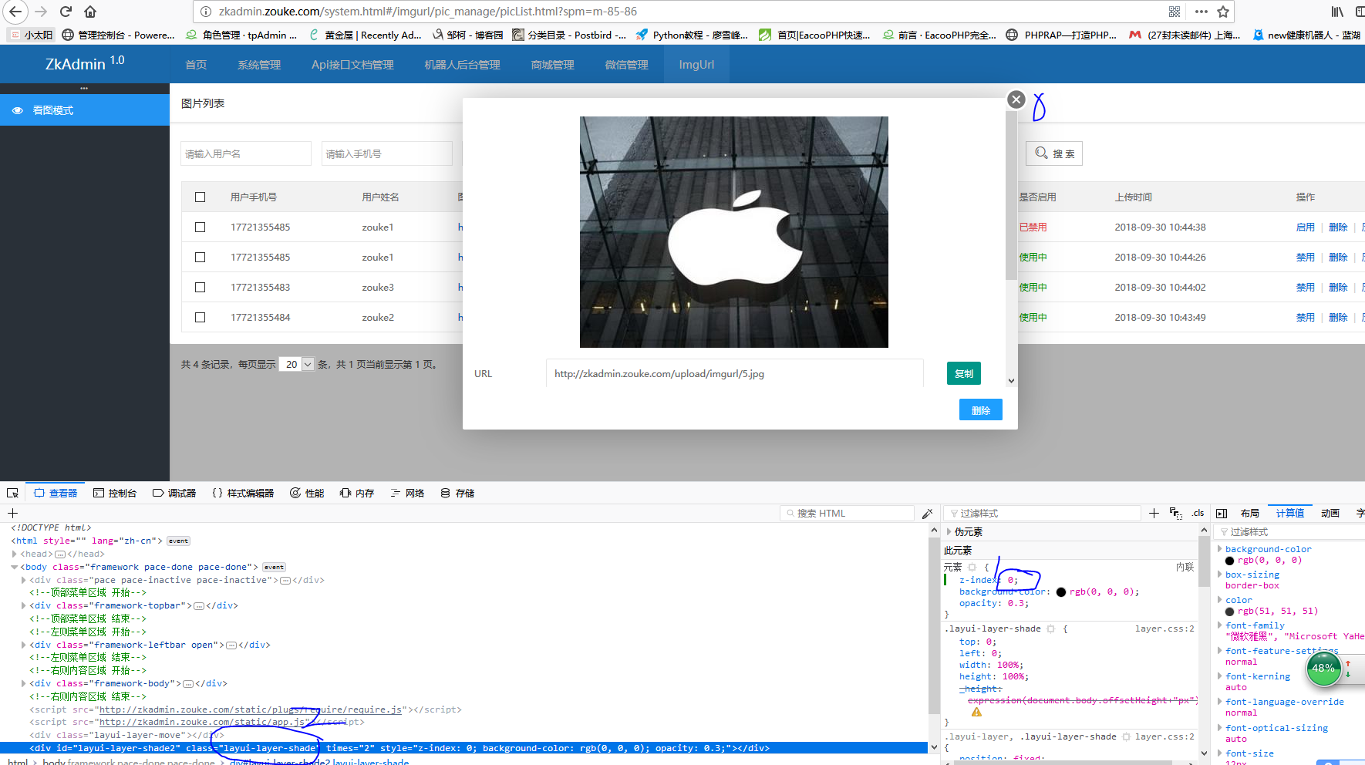The image size is (1365, 765).
Task: Click computed background-color rgb(0, 0, 0) swatch
Action: tap(1230, 561)
